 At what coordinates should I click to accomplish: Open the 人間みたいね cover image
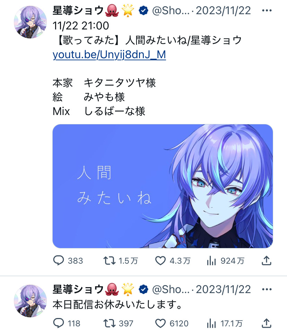coord(163,186)
